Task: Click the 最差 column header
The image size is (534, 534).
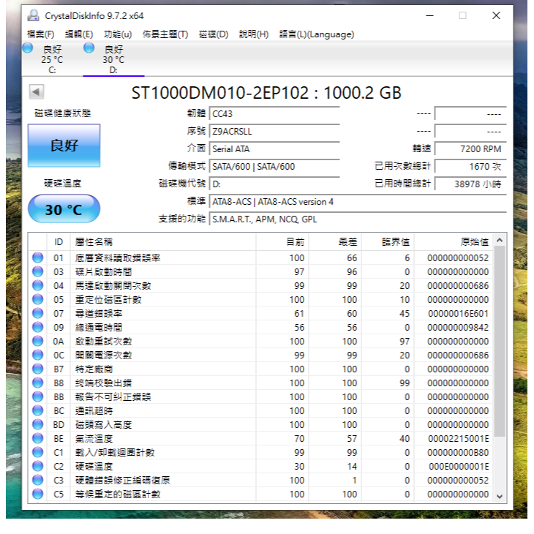Action: [x=335, y=242]
